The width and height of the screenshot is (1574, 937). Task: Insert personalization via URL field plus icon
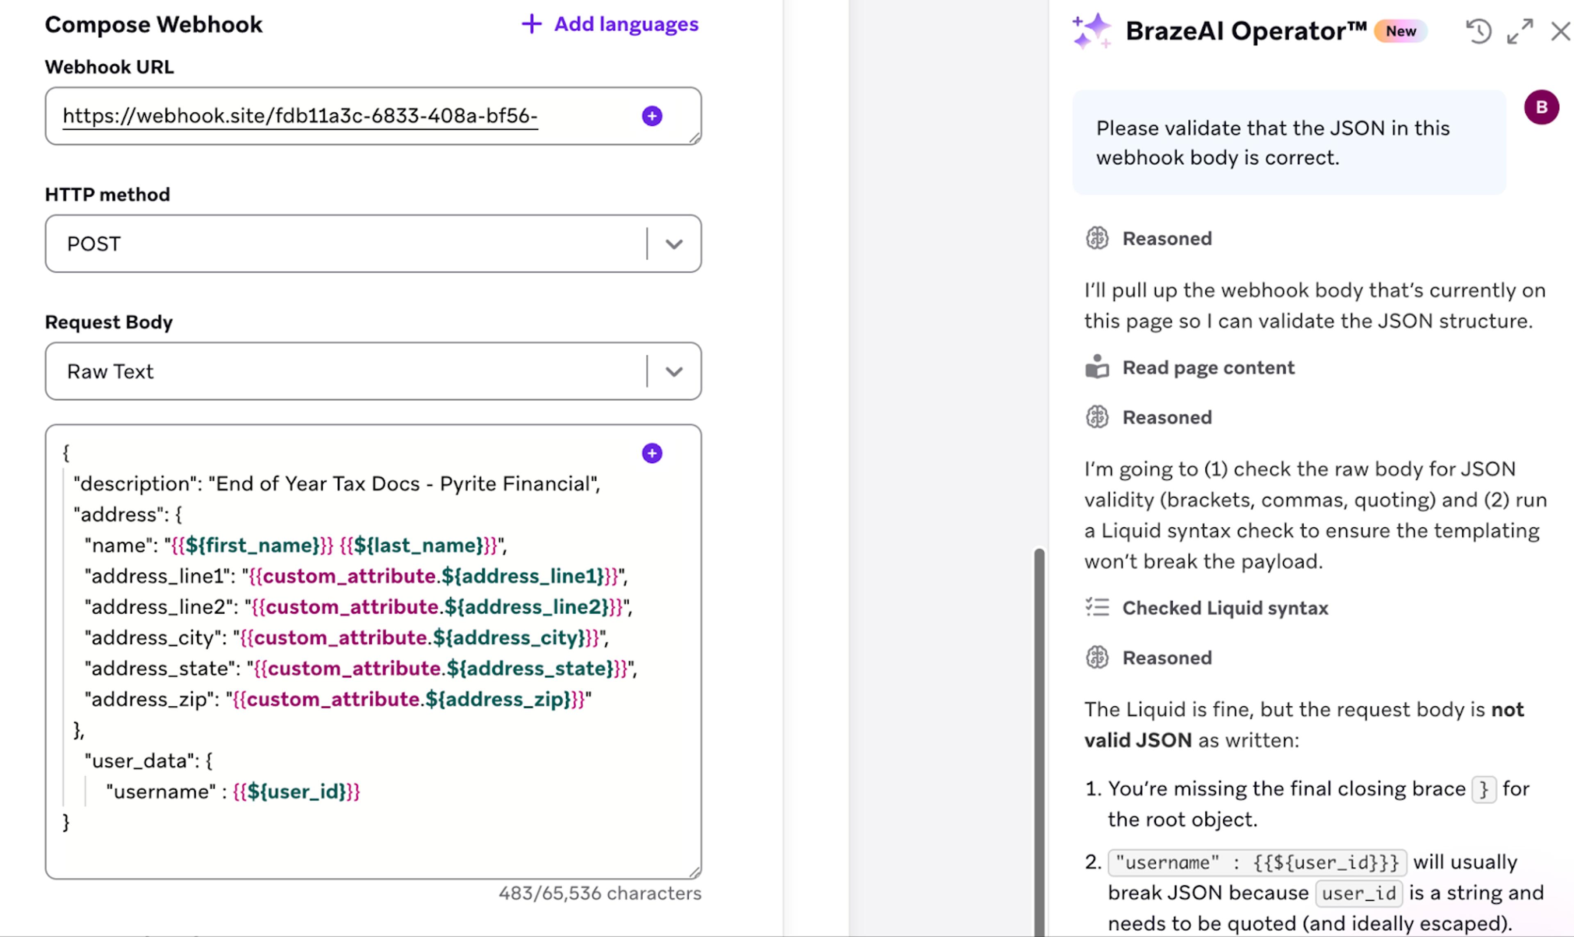[x=652, y=116]
